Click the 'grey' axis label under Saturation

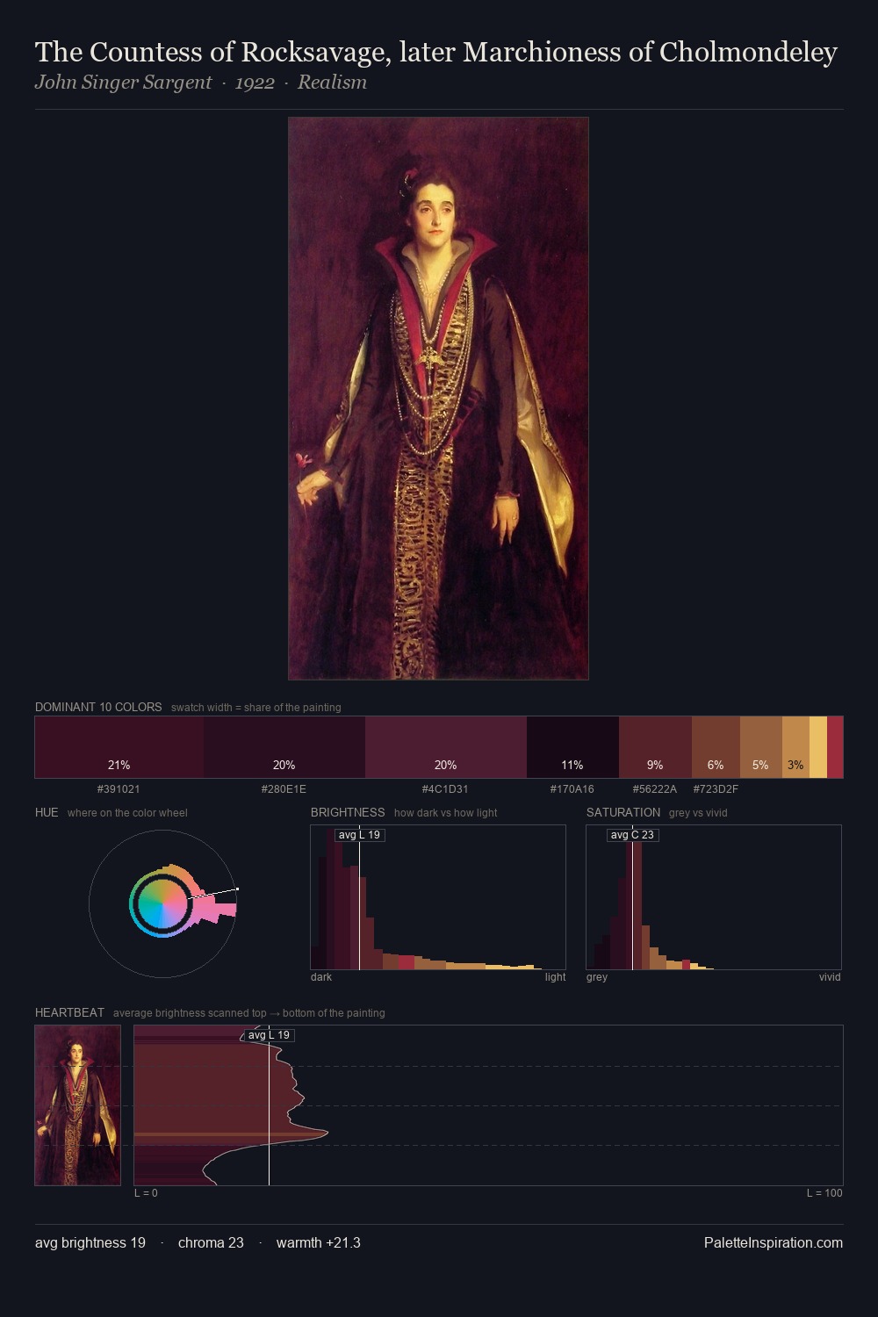coord(597,976)
